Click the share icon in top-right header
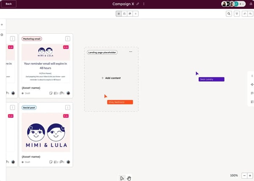Screen dimensions: 254x181 pos(251,4)
